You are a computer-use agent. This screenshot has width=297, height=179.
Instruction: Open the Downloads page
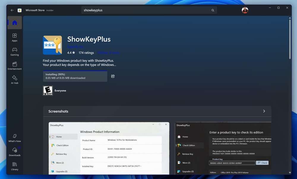tap(15, 152)
